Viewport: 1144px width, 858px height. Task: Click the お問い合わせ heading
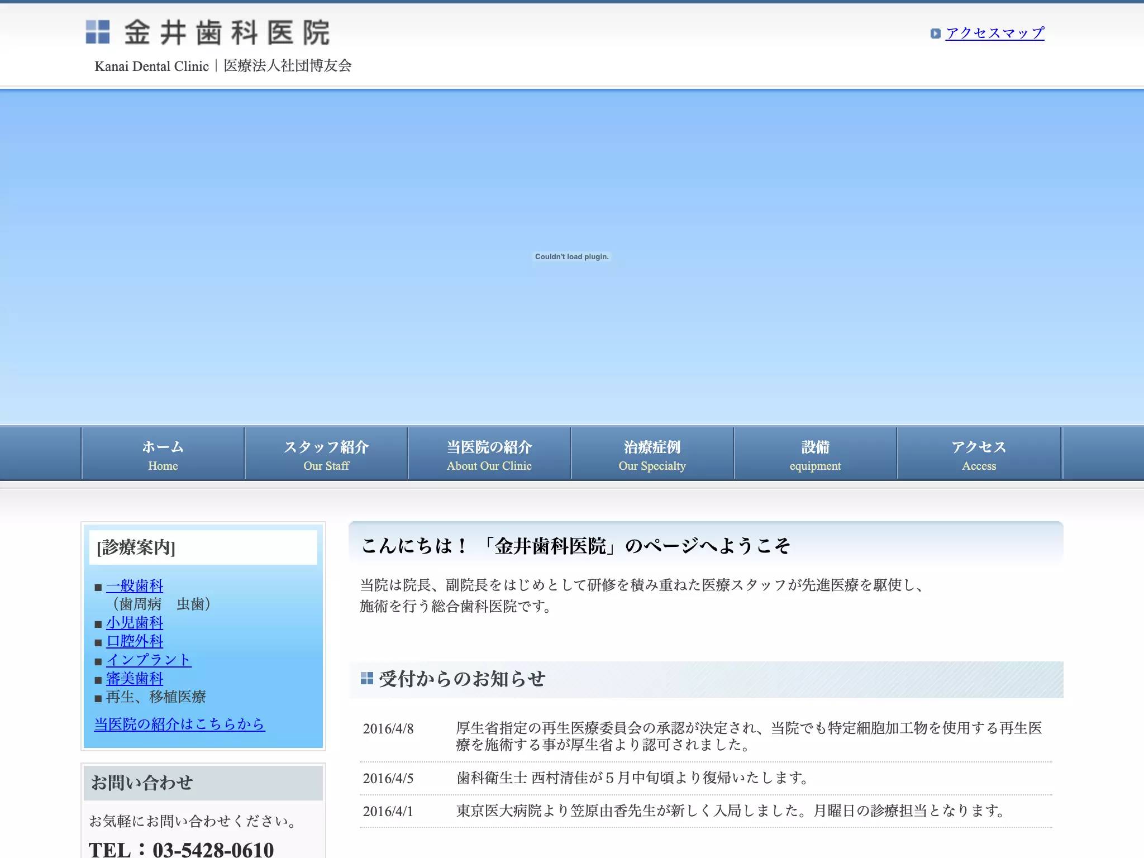142,783
